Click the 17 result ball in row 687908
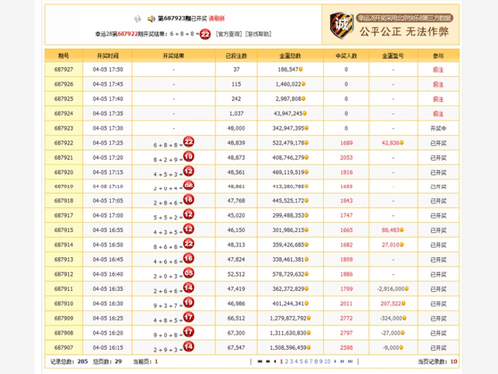The height and width of the screenshot is (374, 498). click(x=189, y=332)
